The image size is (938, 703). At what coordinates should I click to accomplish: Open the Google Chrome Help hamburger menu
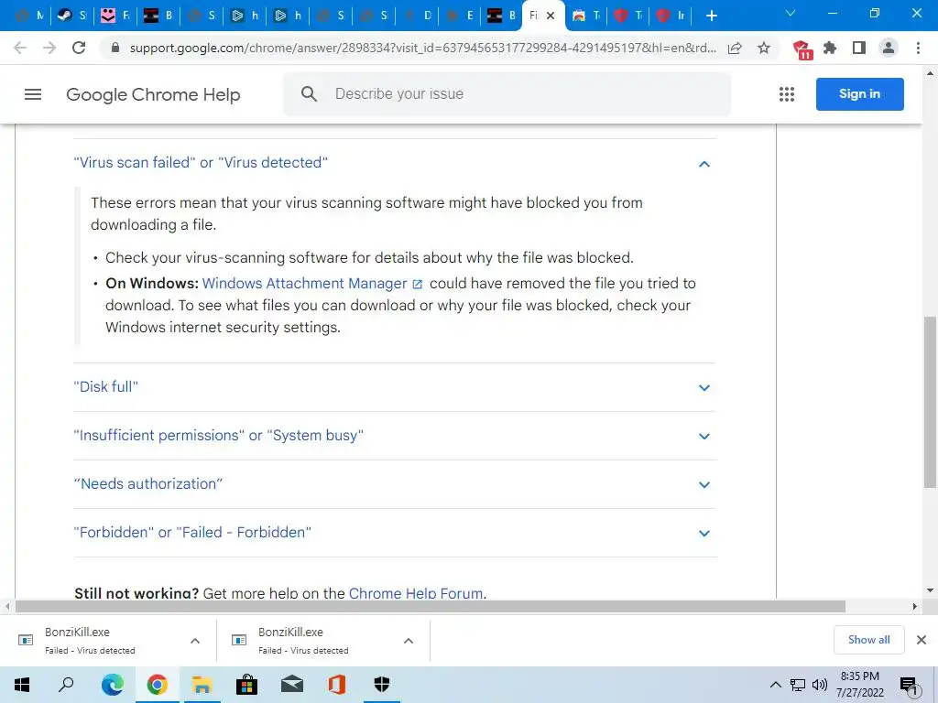click(33, 94)
